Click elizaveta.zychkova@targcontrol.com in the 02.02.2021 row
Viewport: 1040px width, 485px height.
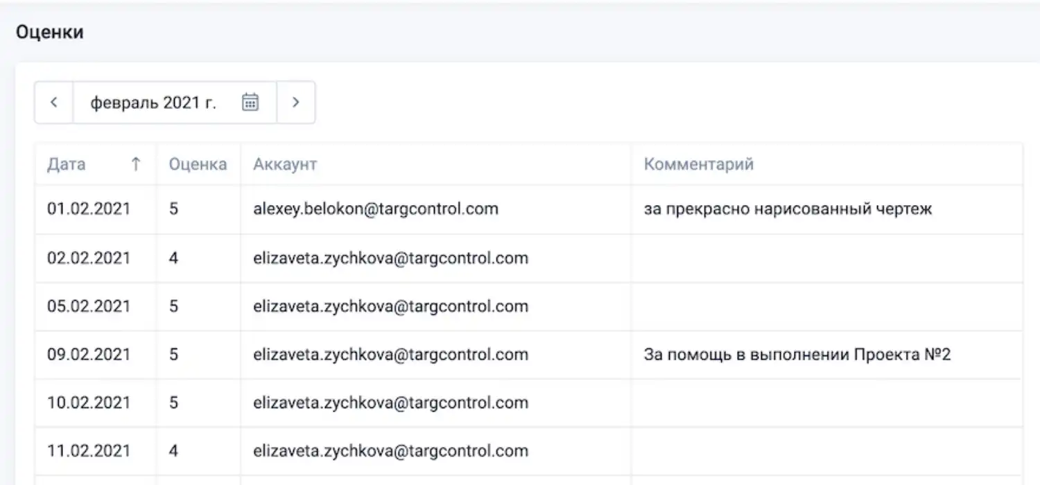pyautogui.click(x=390, y=258)
